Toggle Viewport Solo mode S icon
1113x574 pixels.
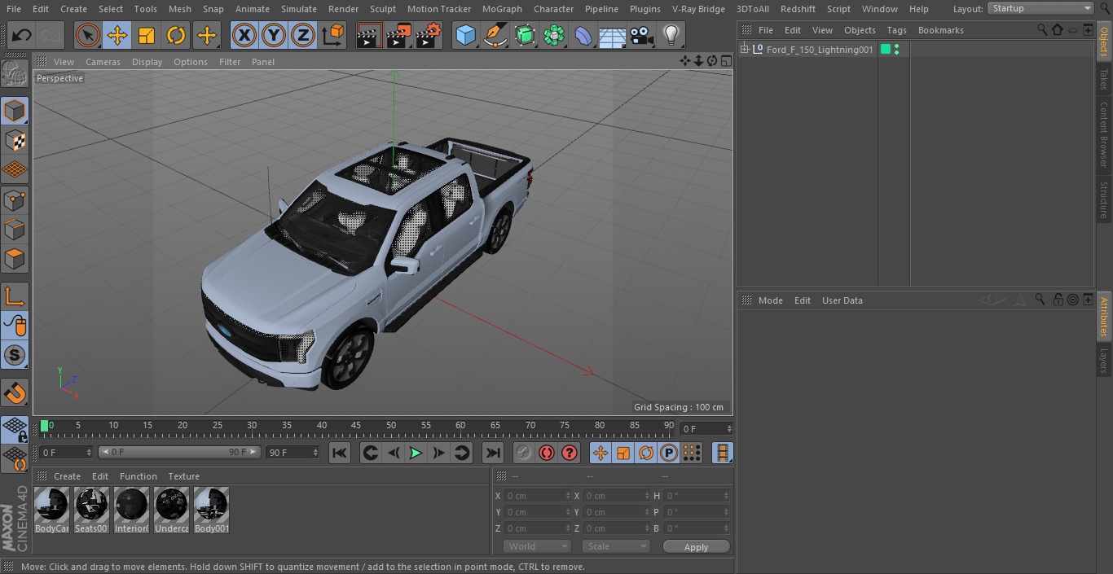pos(15,355)
